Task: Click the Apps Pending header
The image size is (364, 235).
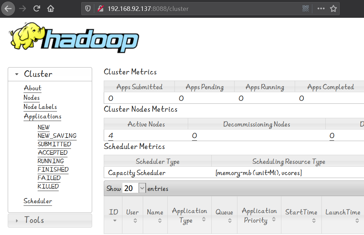Action: click(205, 87)
